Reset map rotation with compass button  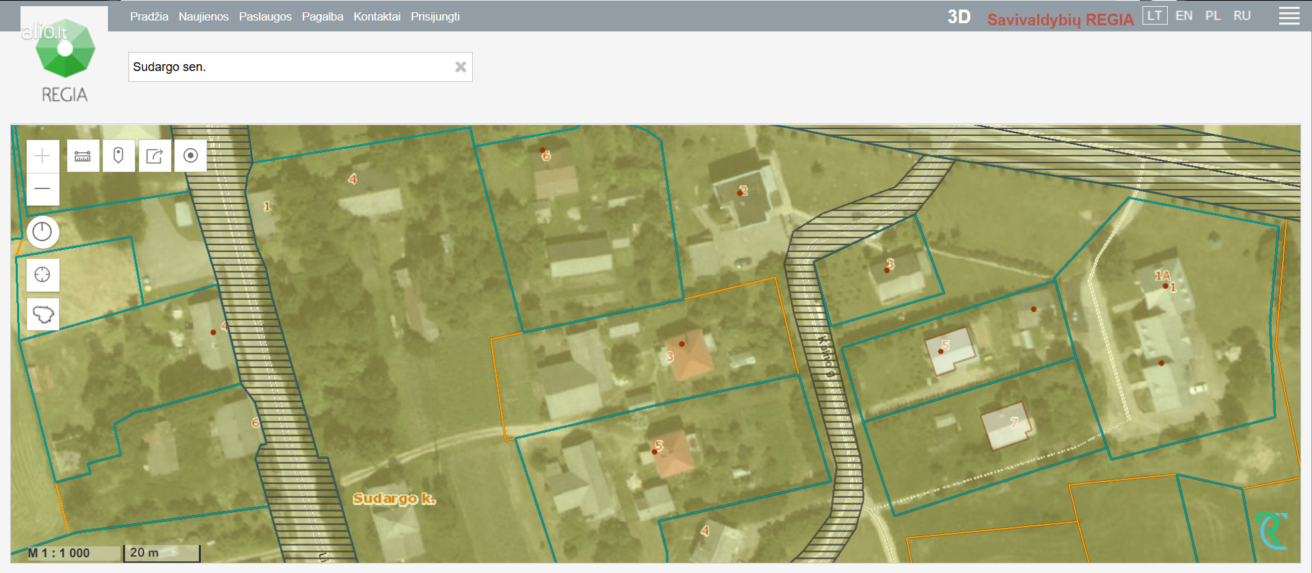[x=42, y=232]
